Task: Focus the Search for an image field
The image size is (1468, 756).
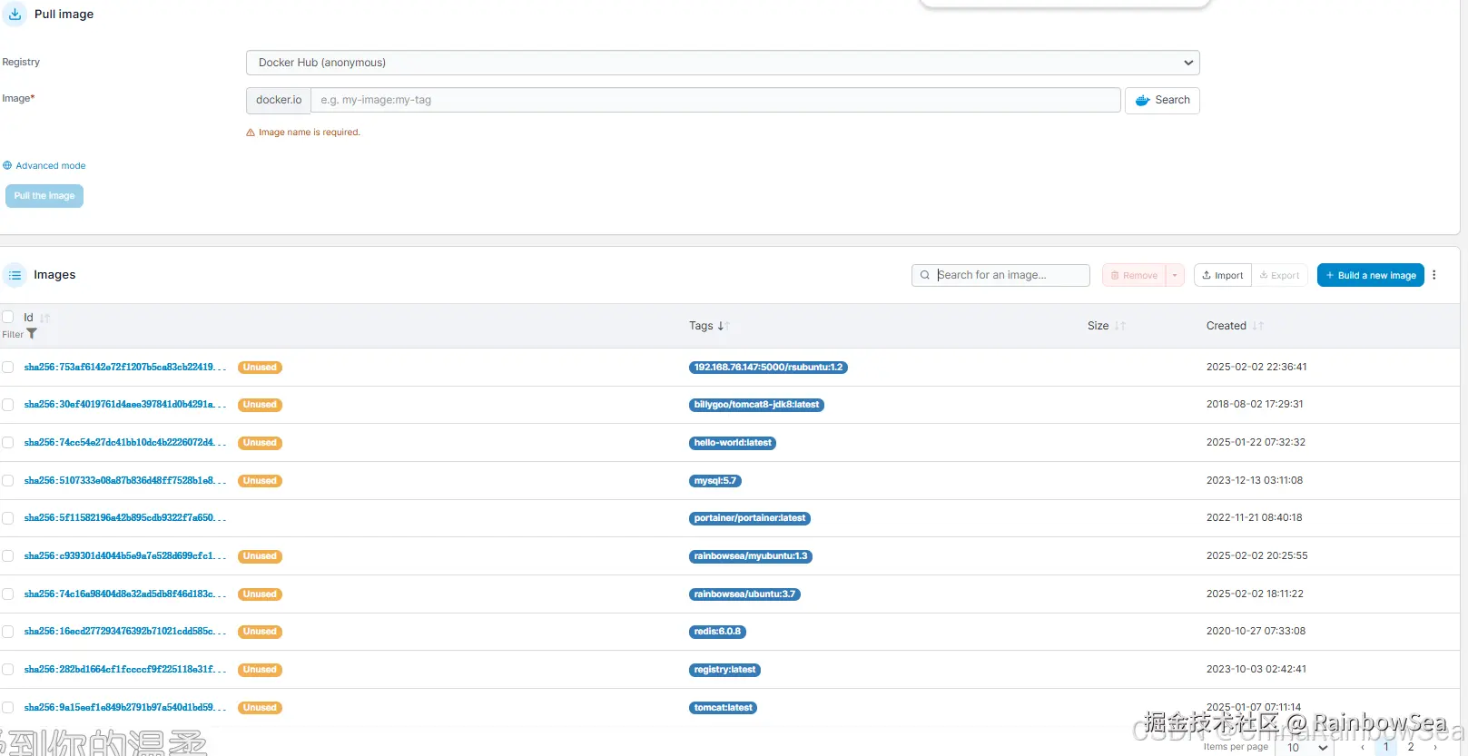Action: click(x=1000, y=275)
